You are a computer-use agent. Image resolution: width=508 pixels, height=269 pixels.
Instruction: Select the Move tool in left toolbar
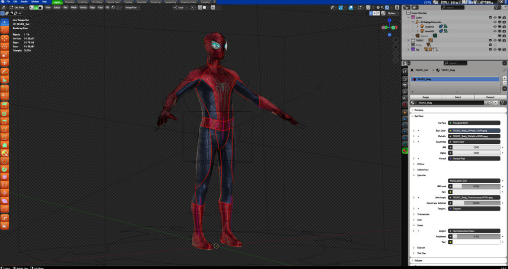pos(5,38)
